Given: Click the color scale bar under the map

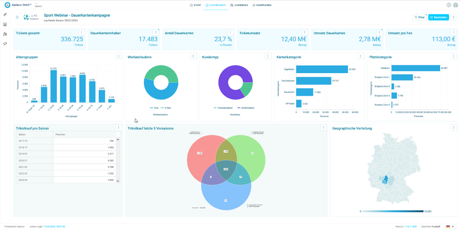Looking at the screenshot, I should pos(393,211).
